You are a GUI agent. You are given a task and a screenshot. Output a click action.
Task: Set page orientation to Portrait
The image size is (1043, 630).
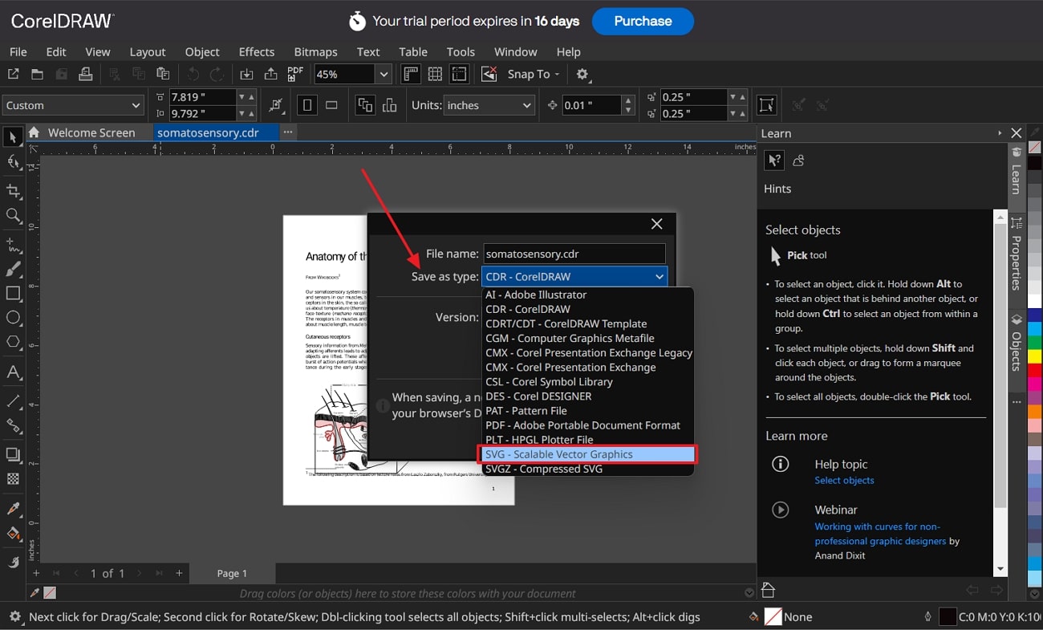tap(307, 105)
